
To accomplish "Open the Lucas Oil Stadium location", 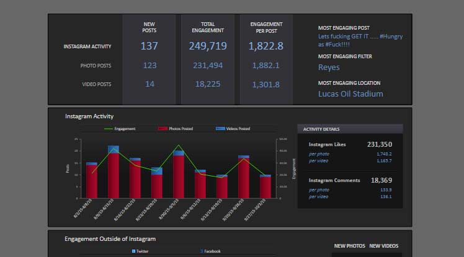I will pyautogui.click(x=350, y=94).
